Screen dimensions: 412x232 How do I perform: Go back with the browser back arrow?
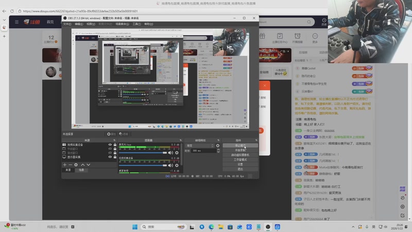click(x=4, y=11)
